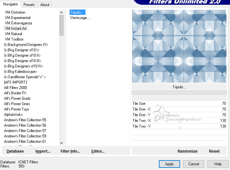Click the category list scrollbar thumb
The image size is (230, 170).
[61, 25]
